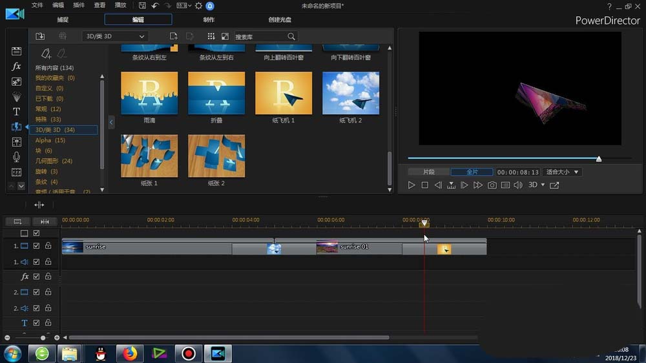
Task: Click the undock preview window icon
Action: [x=554, y=185]
